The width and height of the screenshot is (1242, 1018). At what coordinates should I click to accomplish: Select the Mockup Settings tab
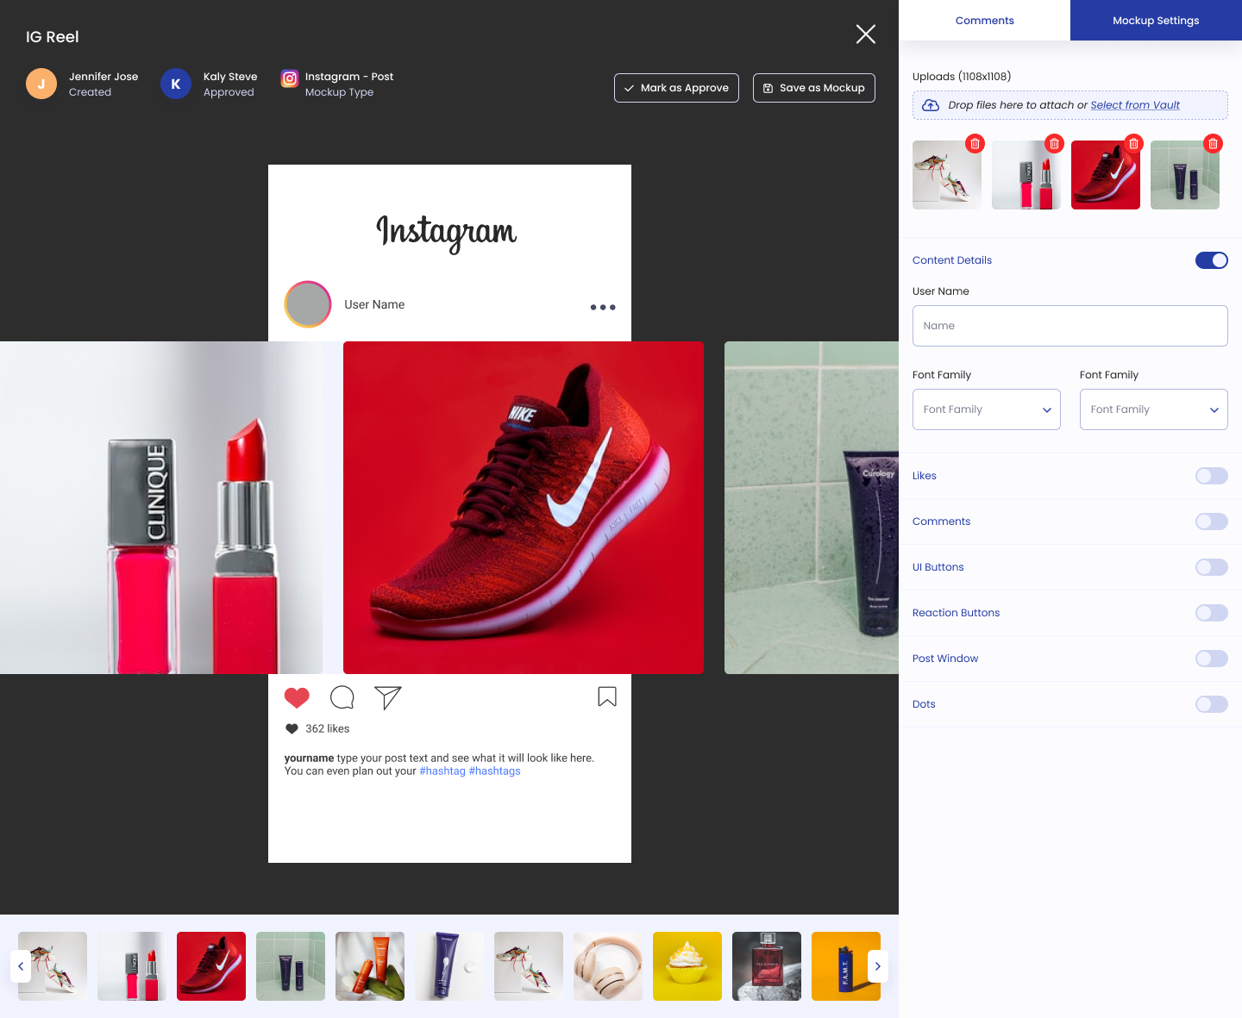(x=1156, y=21)
